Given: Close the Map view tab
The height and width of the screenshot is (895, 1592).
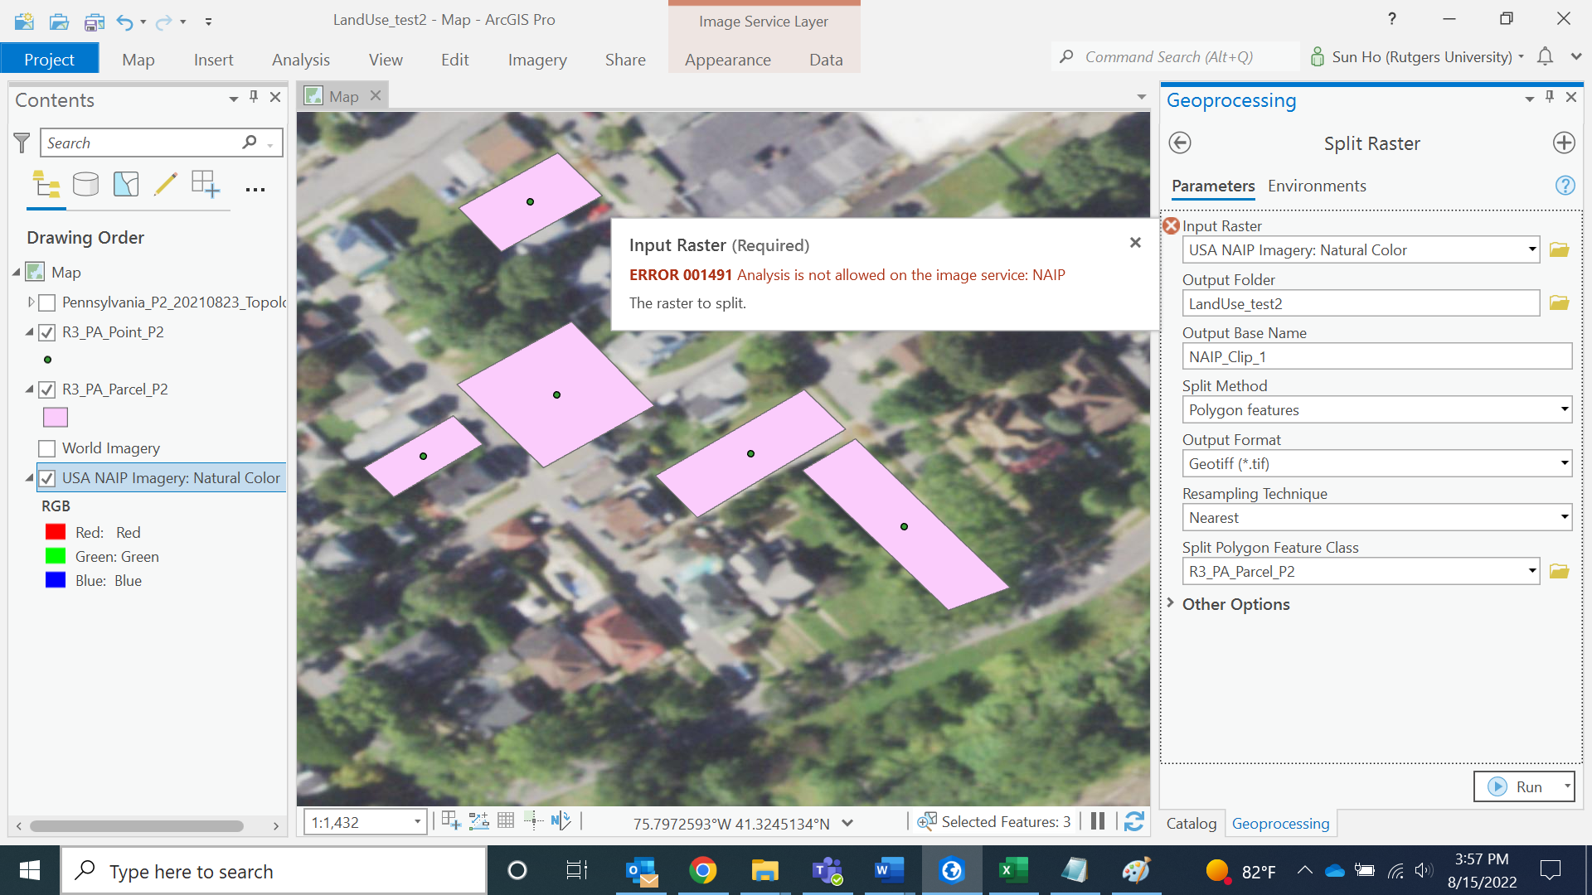Looking at the screenshot, I should click(x=376, y=96).
